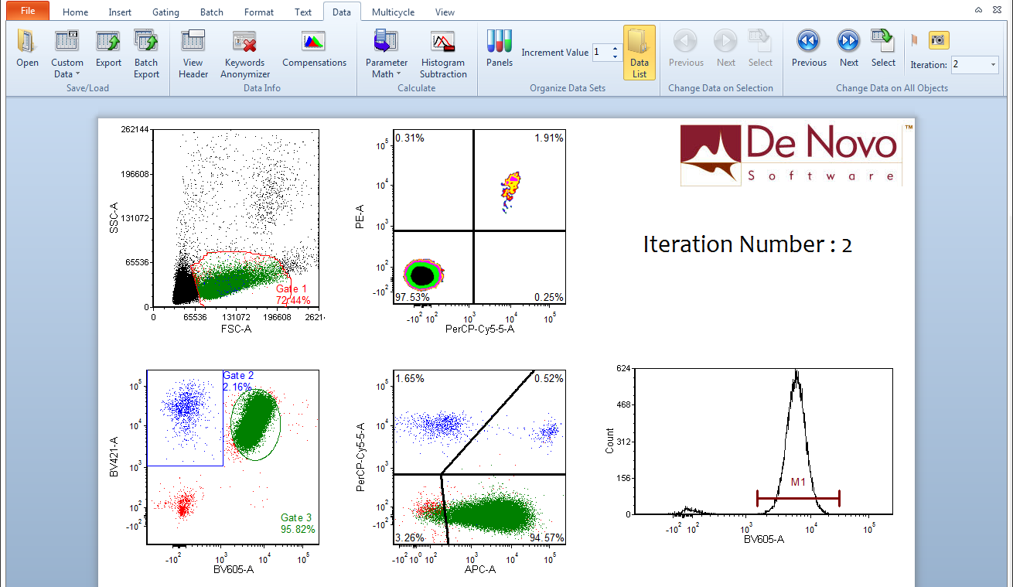Toggle the camera snapshot button
1013x587 pixels.
(939, 40)
